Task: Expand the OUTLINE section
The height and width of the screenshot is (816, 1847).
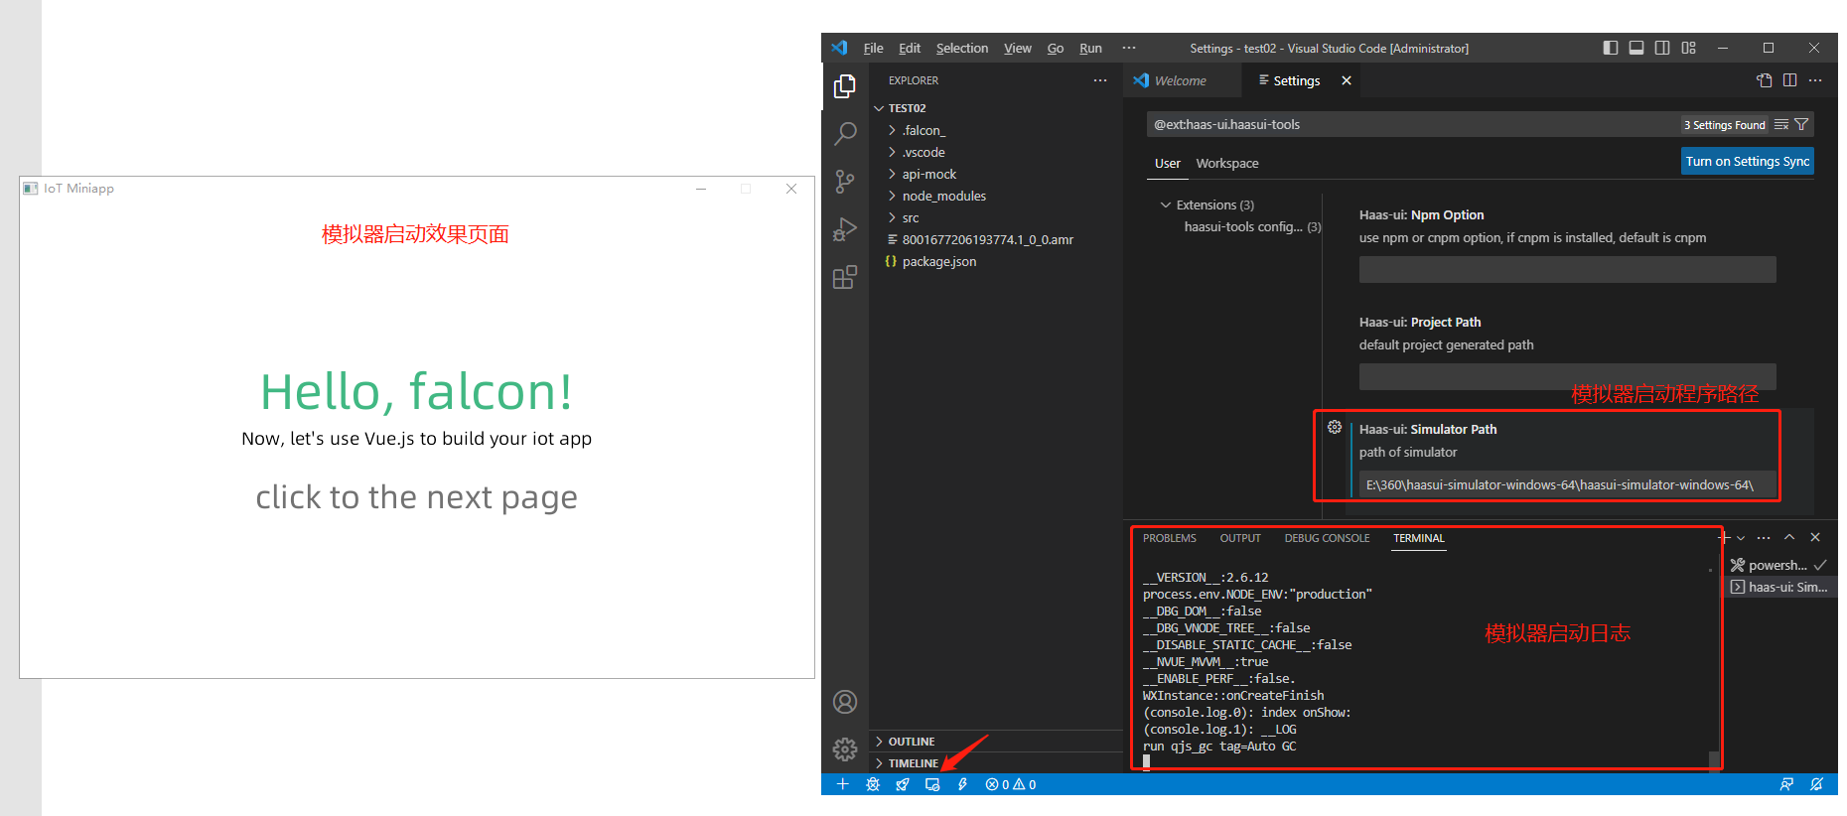Action: (x=996, y=742)
